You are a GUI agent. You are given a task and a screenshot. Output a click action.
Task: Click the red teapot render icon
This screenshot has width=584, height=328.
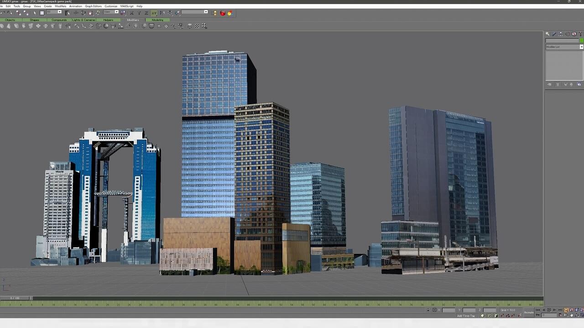click(x=223, y=13)
